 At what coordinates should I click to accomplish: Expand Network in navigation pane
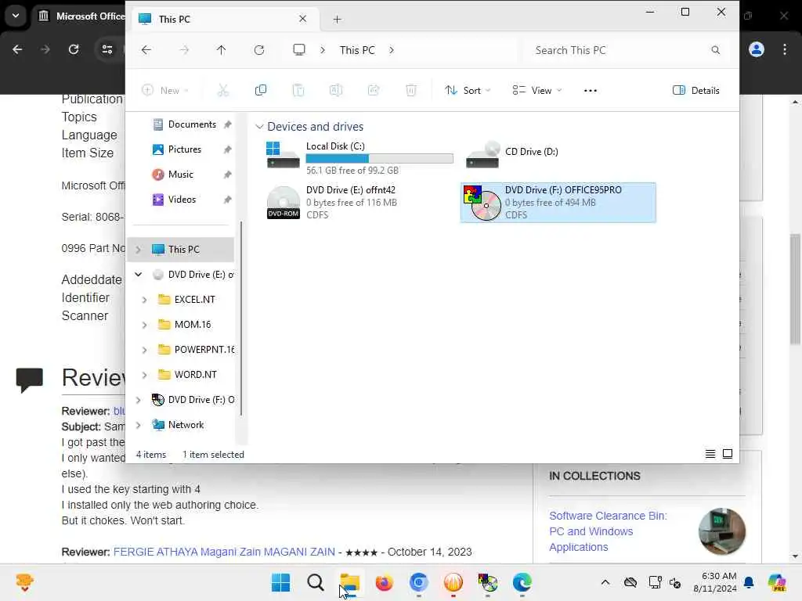pos(138,425)
